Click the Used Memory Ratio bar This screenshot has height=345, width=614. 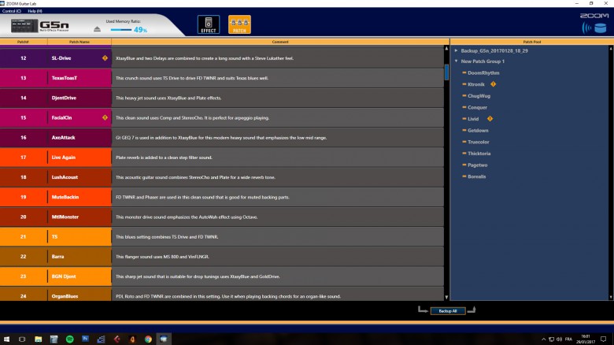(x=121, y=30)
